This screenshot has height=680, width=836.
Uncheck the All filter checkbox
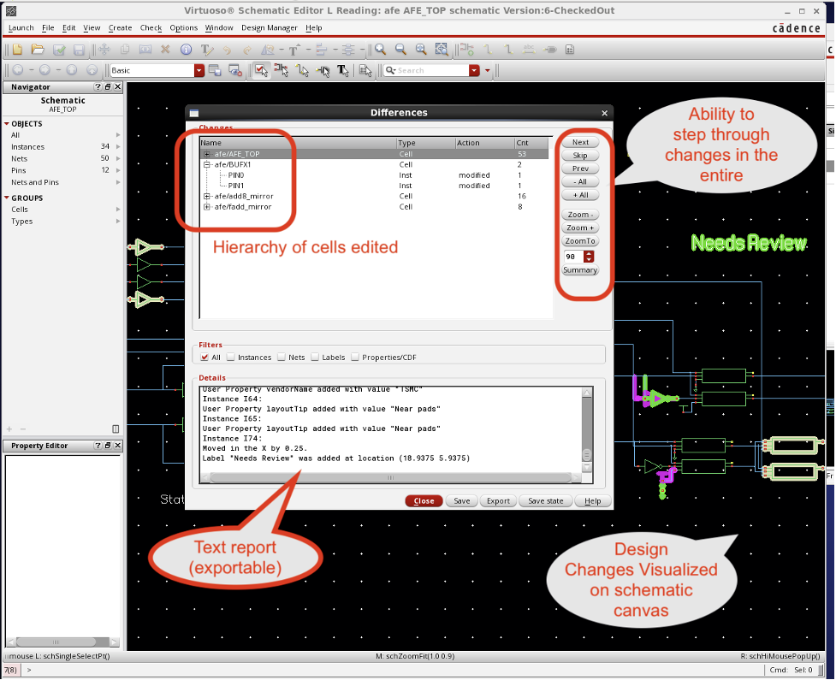[x=205, y=358]
